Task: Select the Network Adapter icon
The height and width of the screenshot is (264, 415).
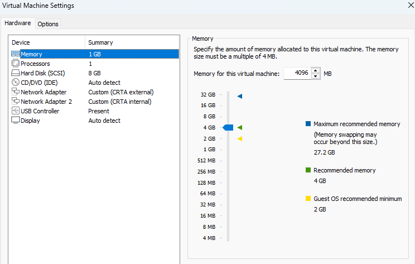Action: click(16, 92)
